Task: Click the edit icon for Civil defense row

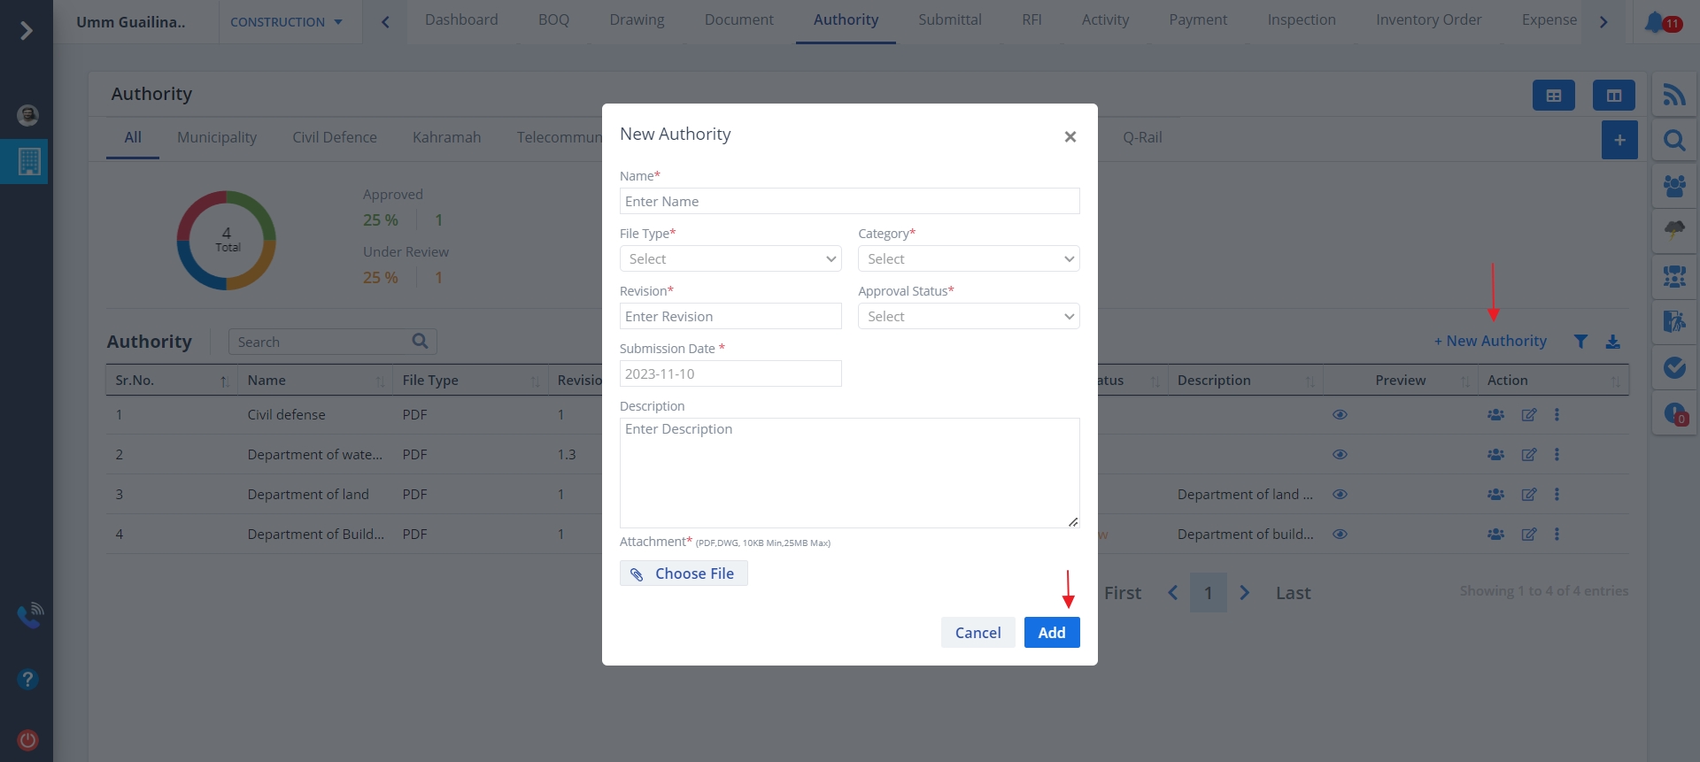Action: 1528,415
